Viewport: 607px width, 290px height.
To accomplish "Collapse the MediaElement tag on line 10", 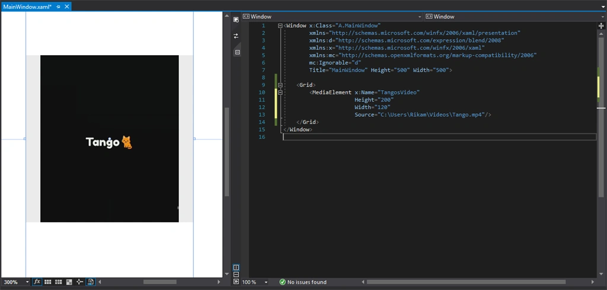I will 280,92.
